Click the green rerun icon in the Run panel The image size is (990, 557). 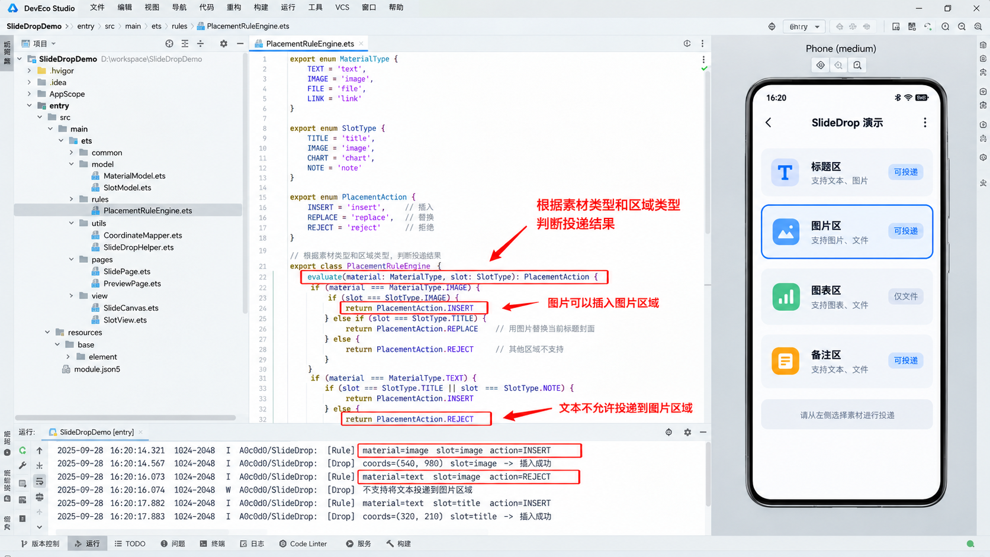pos(22,450)
